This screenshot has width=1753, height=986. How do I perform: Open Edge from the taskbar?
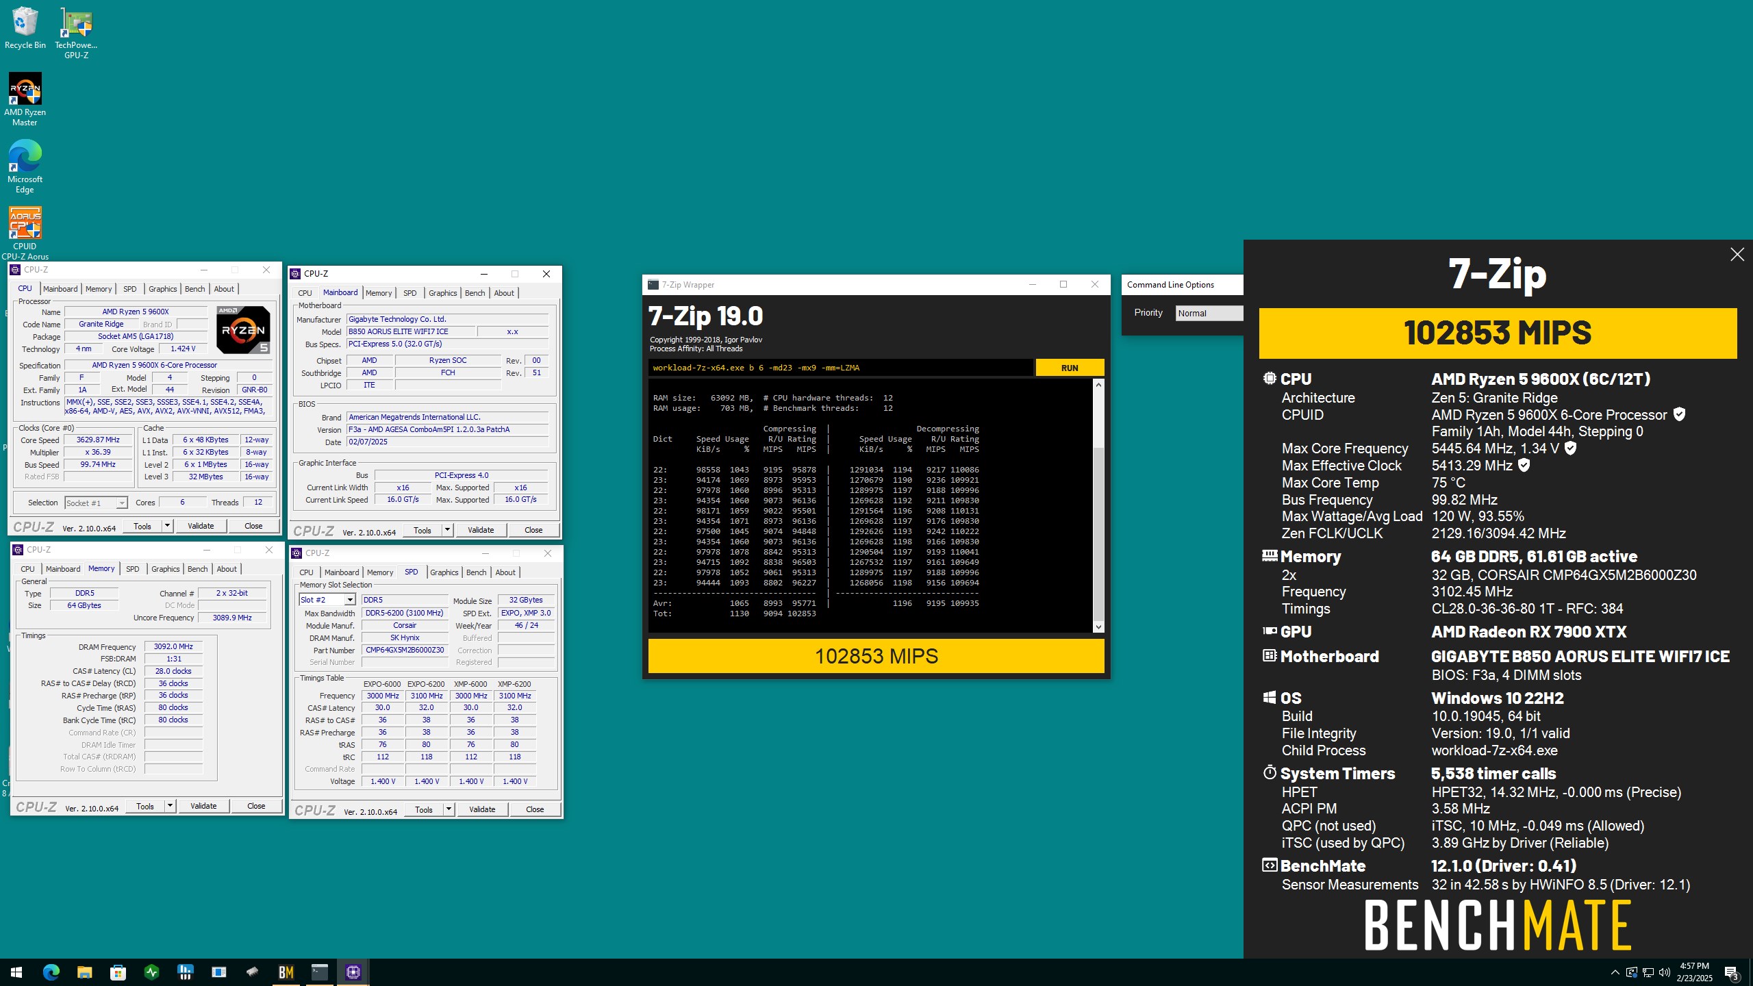(x=51, y=972)
